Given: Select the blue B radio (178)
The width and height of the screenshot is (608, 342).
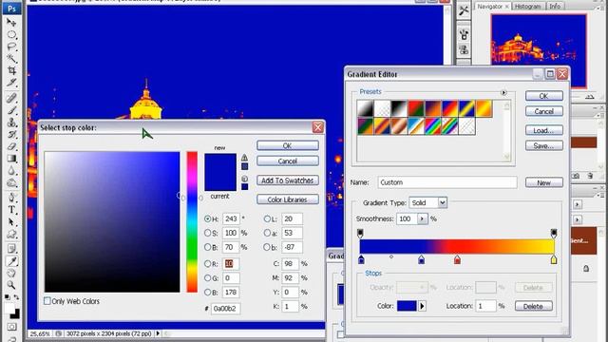Looking at the screenshot, I should click(207, 292).
